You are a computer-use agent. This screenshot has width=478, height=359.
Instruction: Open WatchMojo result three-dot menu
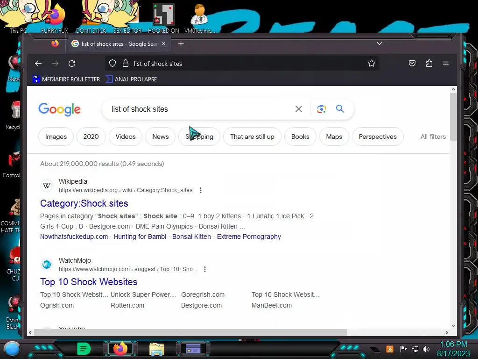pos(205,269)
